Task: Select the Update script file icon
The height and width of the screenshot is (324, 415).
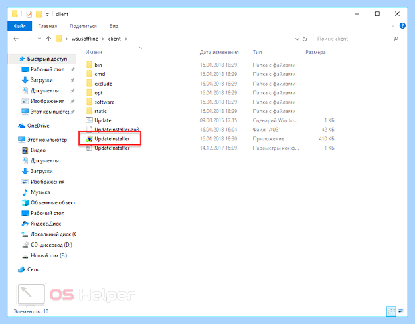Action: pos(90,120)
